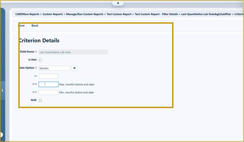The width and height of the screenshot is (244, 142).
Task: Check the Null checkbox
Action: click(x=40, y=100)
